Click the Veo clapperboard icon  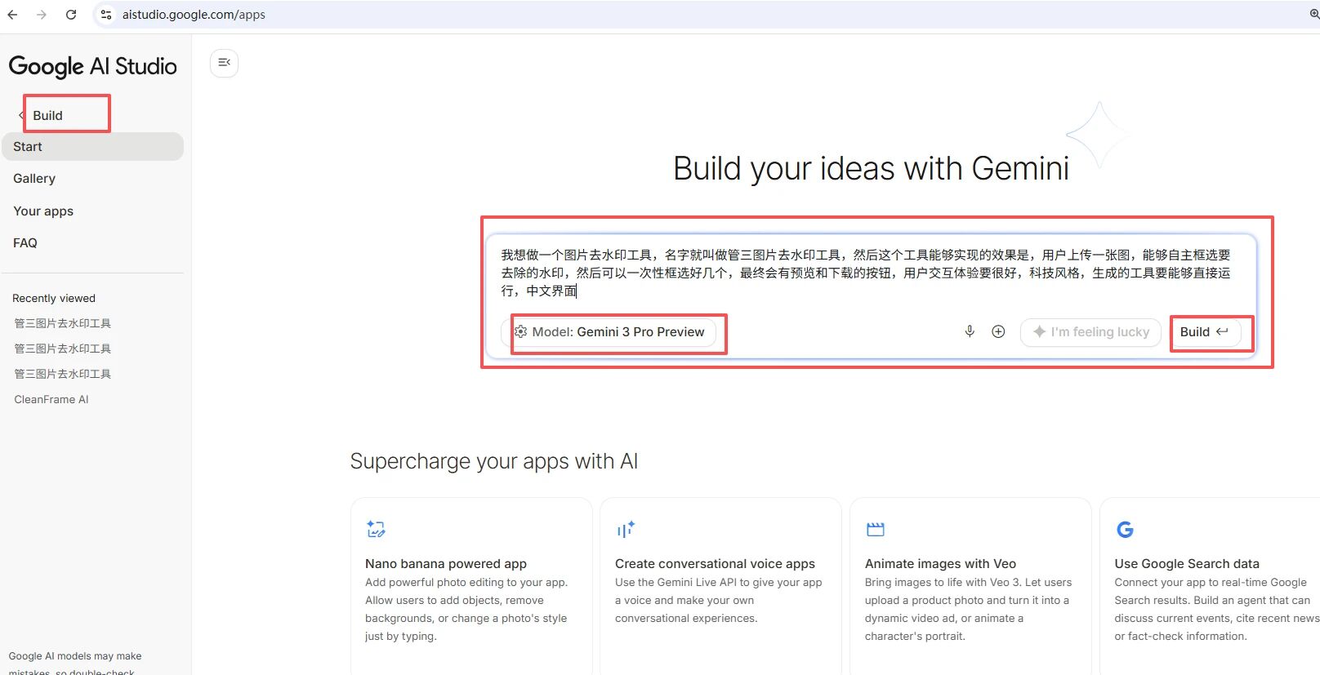point(876,530)
